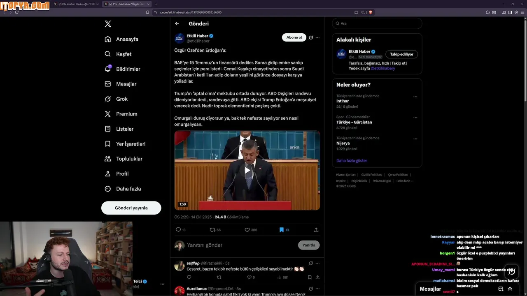This screenshot has width=527, height=296.
Task: Open Erişilebilirlik footer link
Action: click(359, 181)
